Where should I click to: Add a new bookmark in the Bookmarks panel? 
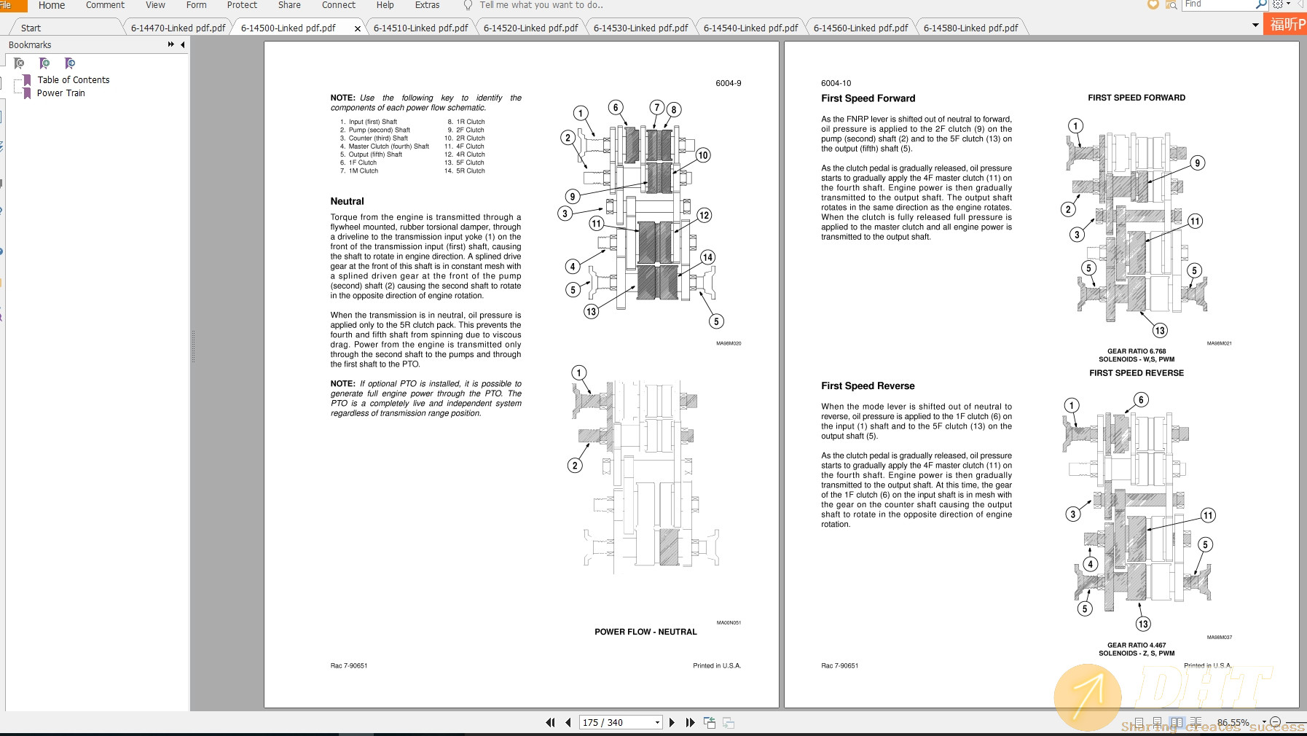click(x=45, y=63)
